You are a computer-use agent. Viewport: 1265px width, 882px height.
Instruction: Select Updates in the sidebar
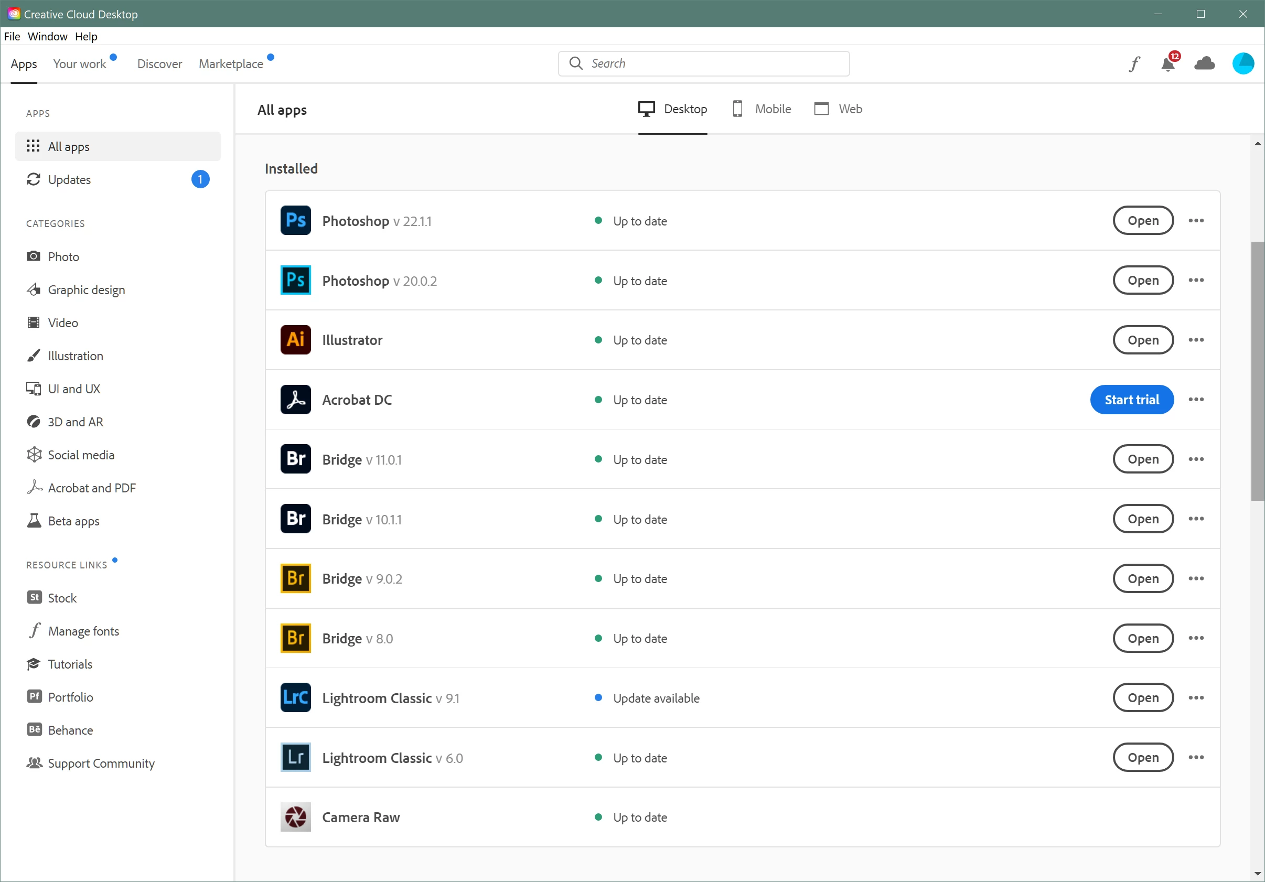pos(69,179)
